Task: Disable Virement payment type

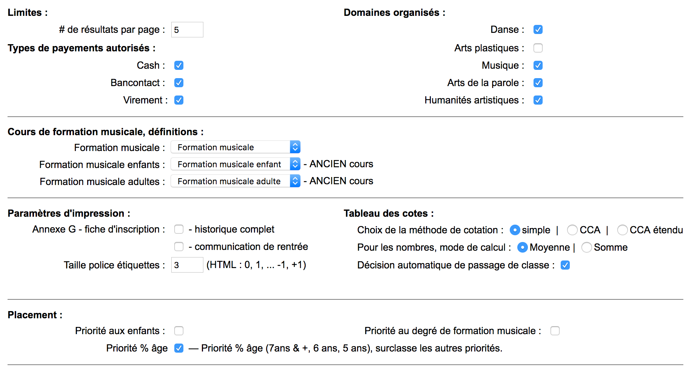Action: [x=179, y=100]
